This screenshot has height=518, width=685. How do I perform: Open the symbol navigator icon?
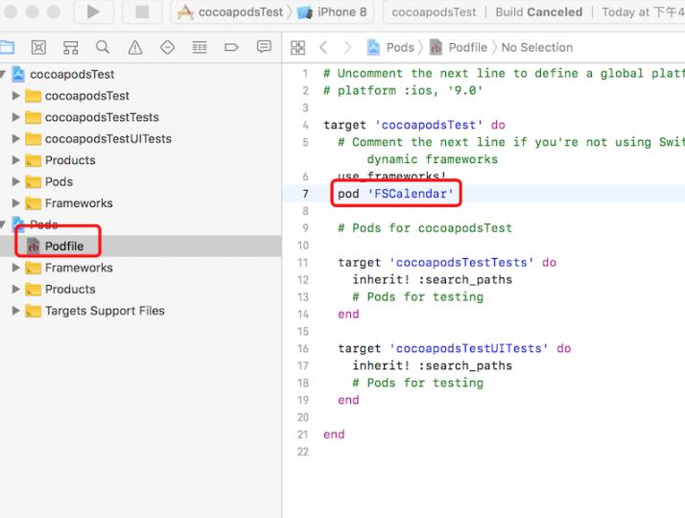coord(70,47)
